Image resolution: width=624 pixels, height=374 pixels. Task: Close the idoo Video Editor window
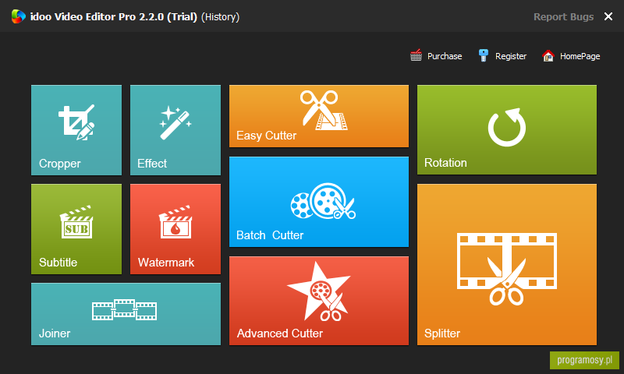[608, 16]
